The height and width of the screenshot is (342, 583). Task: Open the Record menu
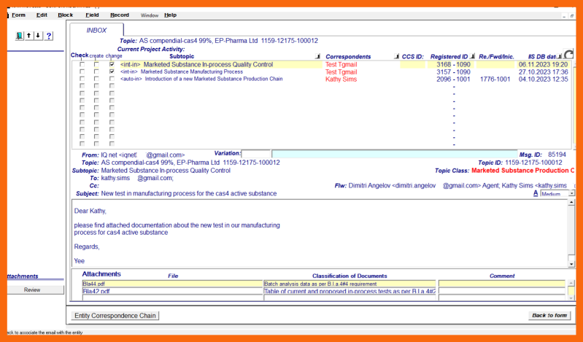click(x=119, y=15)
